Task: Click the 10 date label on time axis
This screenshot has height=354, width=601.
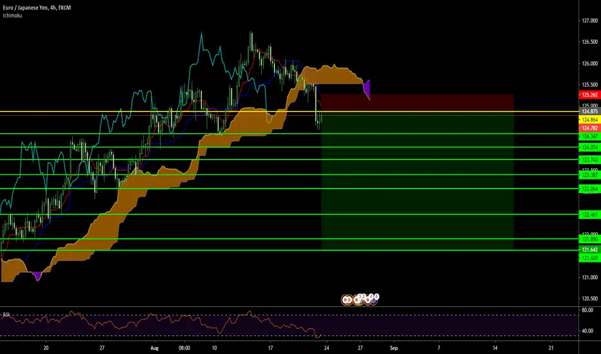Action: [214, 348]
